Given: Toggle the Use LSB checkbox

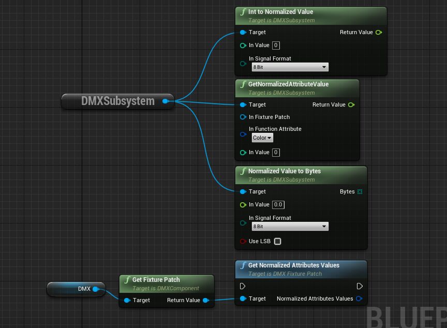Looking at the screenshot, I should click(278, 241).
